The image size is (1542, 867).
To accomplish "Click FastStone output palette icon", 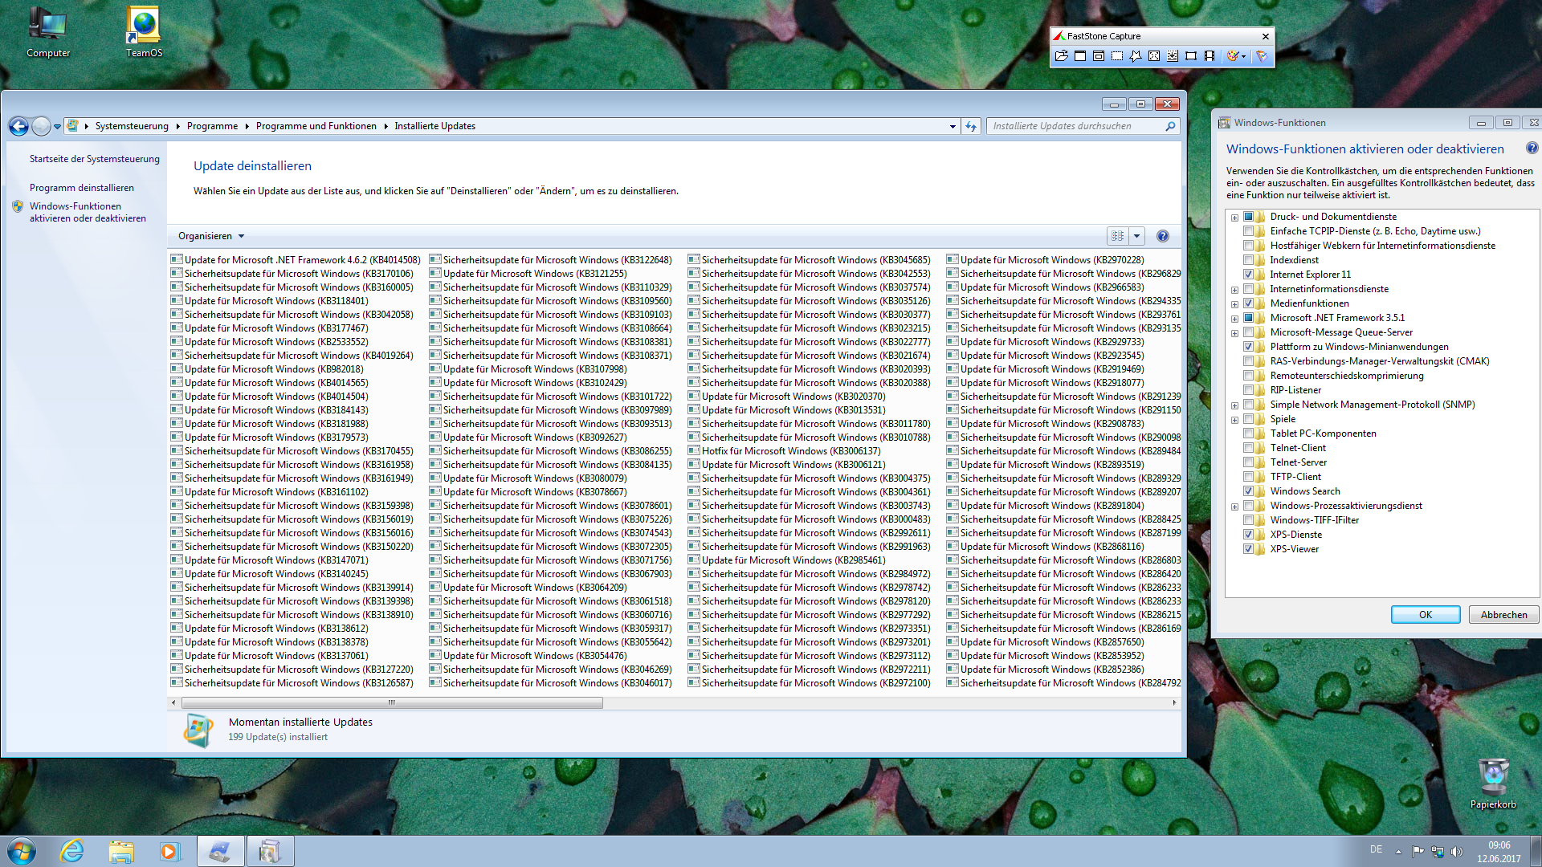I will pos(1233,56).
